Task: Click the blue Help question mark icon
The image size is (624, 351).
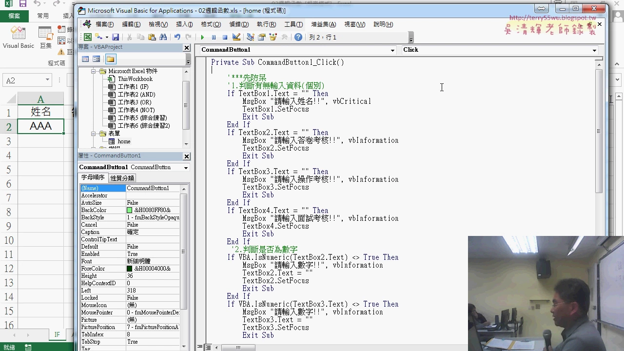Action: pyautogui.click(x=298, y=37)
